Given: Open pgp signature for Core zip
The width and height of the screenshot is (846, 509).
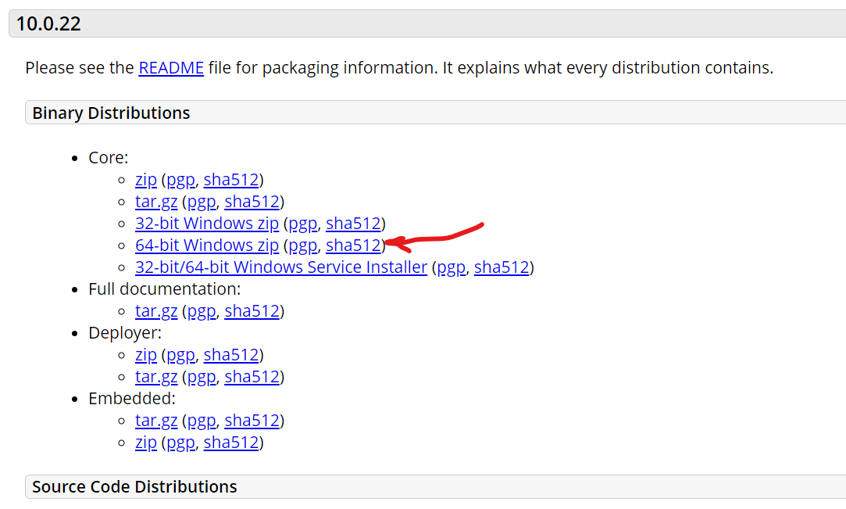Looking at the screenshot, I should (x=180, y=180).
